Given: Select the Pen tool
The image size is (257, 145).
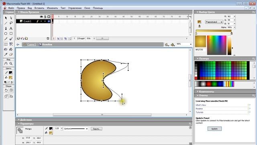Looking at the screenshot, I should click(x=6, y=29).
